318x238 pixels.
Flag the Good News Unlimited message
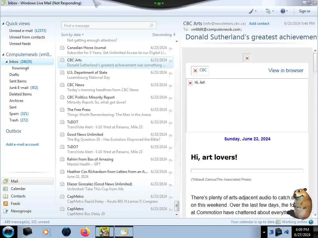coord(170,135)
